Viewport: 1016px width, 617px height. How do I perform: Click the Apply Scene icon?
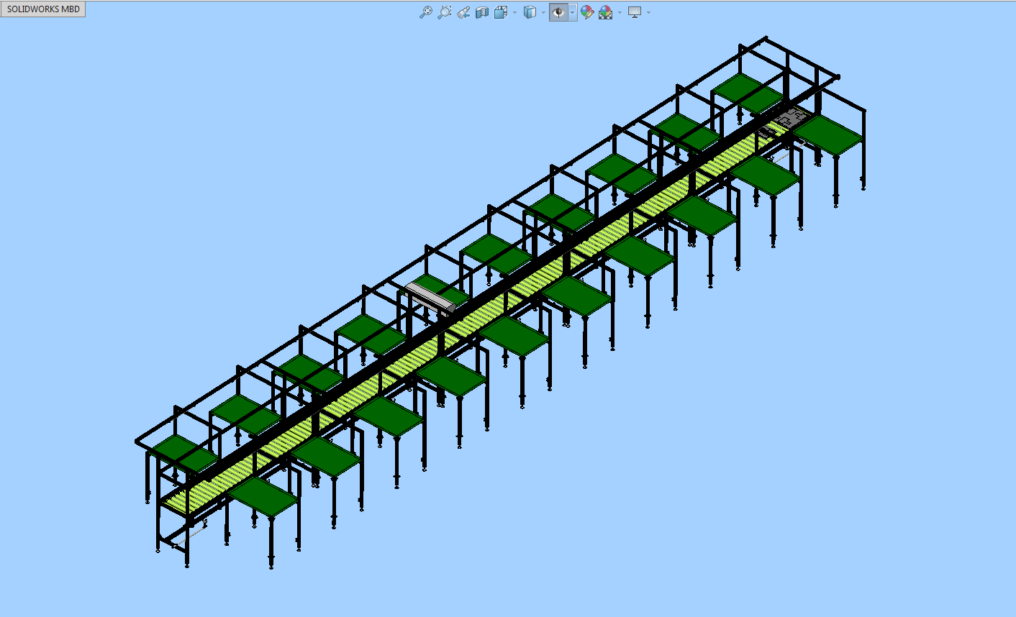(605, 12)
